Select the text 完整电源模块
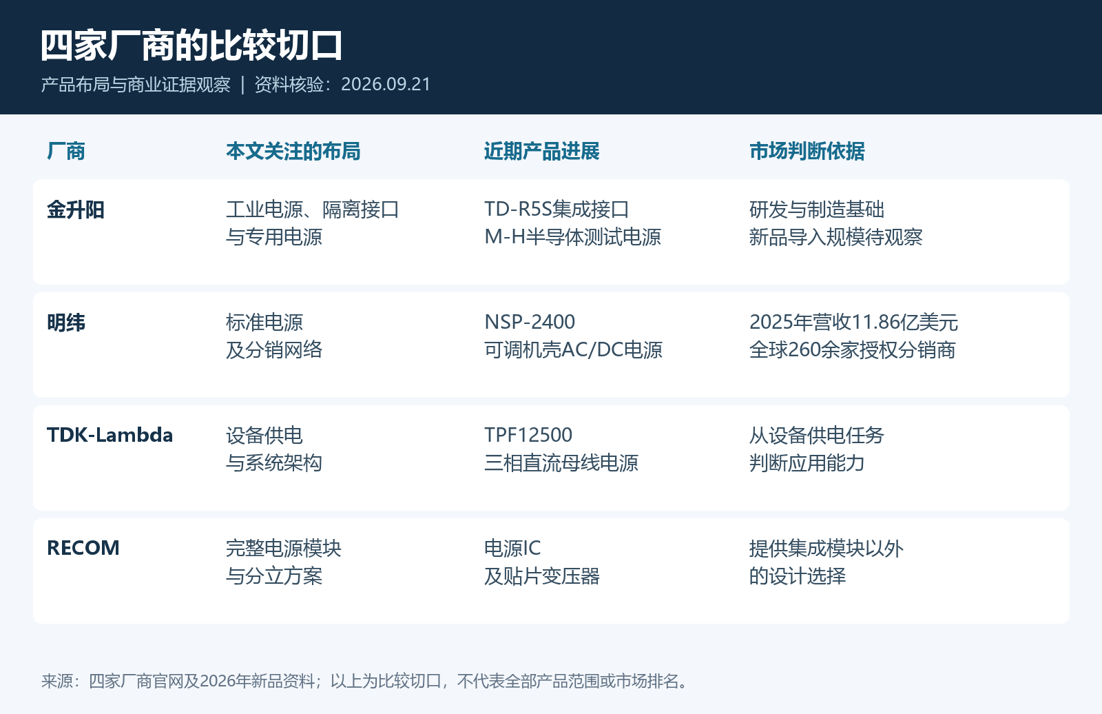1102x714 pixels. [284, 549]
